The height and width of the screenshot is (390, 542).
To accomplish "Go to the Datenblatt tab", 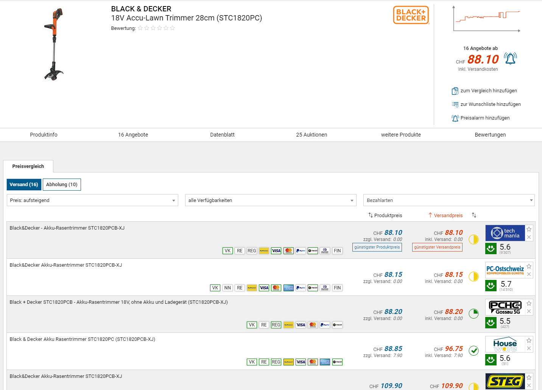I will pos(222,135).
